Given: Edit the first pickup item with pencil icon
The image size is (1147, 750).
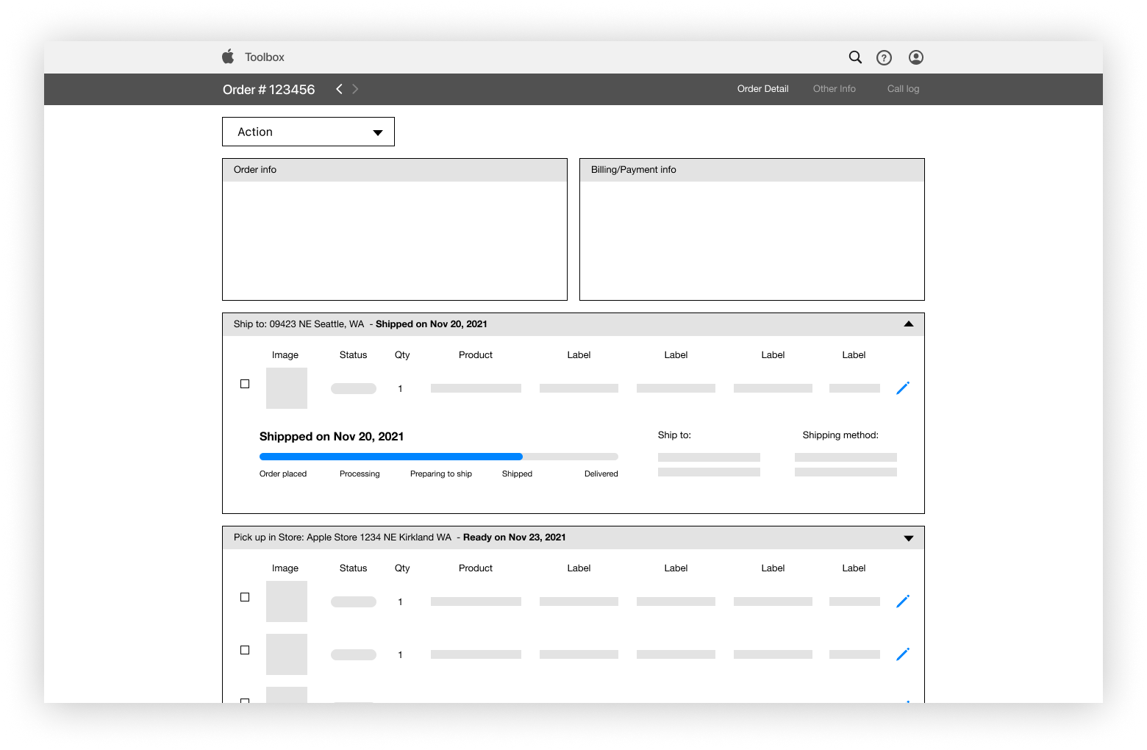Looking at the screenshot, I should click(903, 601).
